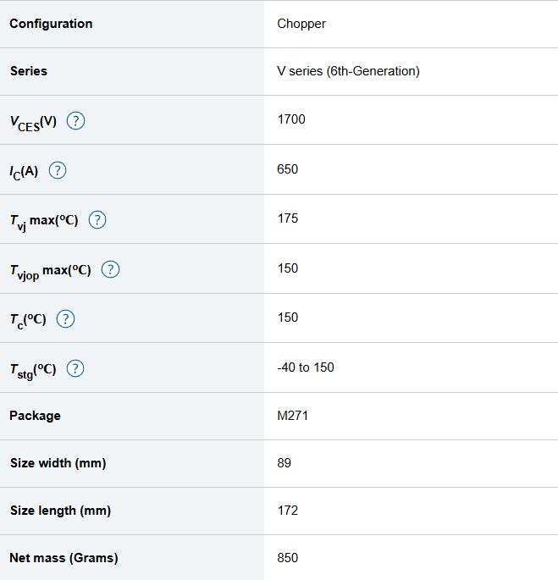Screen dimensions: 558x580
Task: Select the 1700 voltage value
Action: 291,119
